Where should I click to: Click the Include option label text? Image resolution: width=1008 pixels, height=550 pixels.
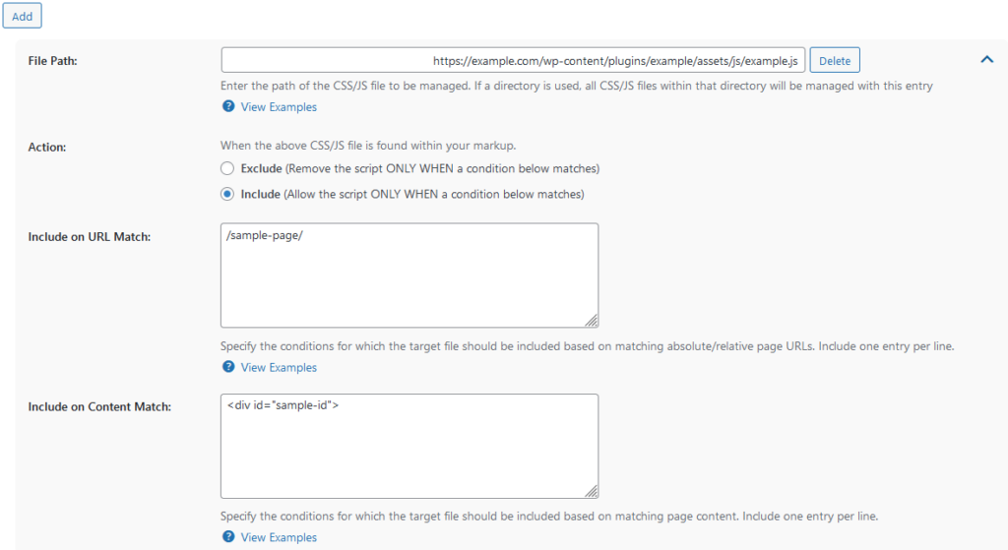pyautogui.click(x=261, y=194)
